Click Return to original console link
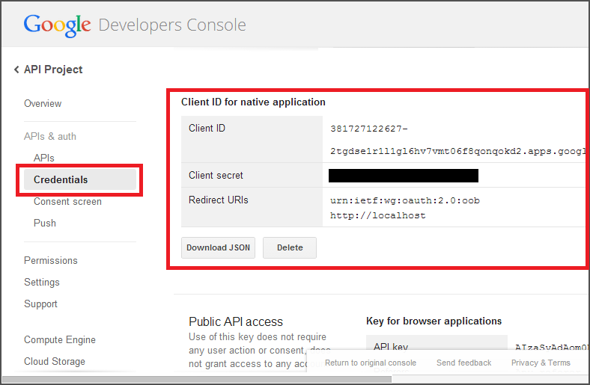 [x=371, y=363]
